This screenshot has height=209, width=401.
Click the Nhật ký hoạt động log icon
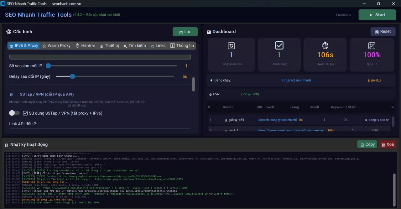[x=7, y=145]
